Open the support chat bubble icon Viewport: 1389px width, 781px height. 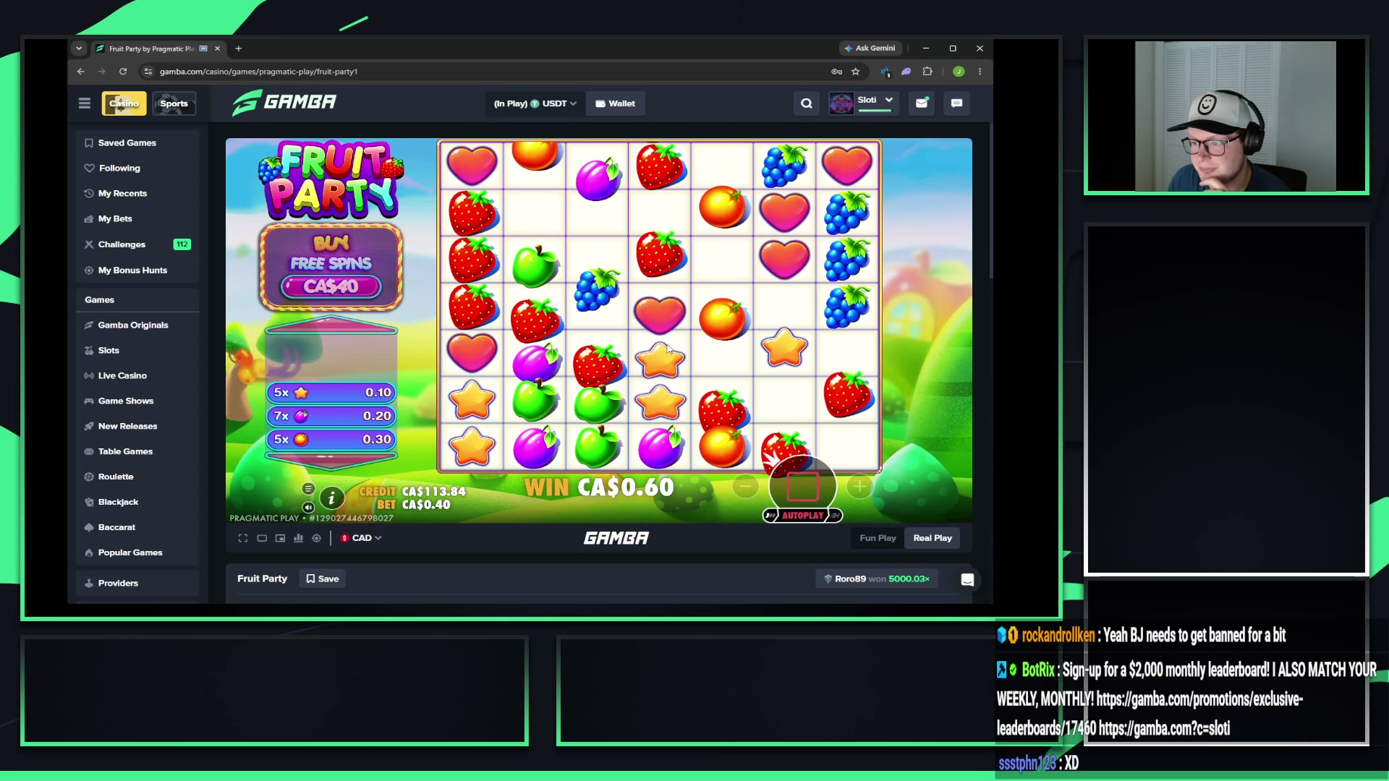click(967, 580)
